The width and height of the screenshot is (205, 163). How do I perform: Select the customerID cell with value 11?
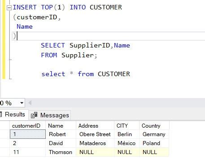tap(28, 152)
